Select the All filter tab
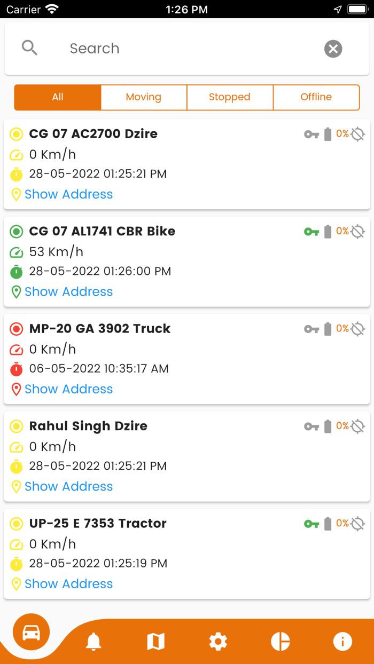The image size is (374, 664). click(x=58, y=97)
